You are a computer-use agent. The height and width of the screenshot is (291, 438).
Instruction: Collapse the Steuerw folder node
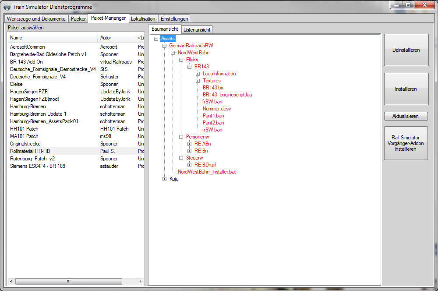coord(181,158)
